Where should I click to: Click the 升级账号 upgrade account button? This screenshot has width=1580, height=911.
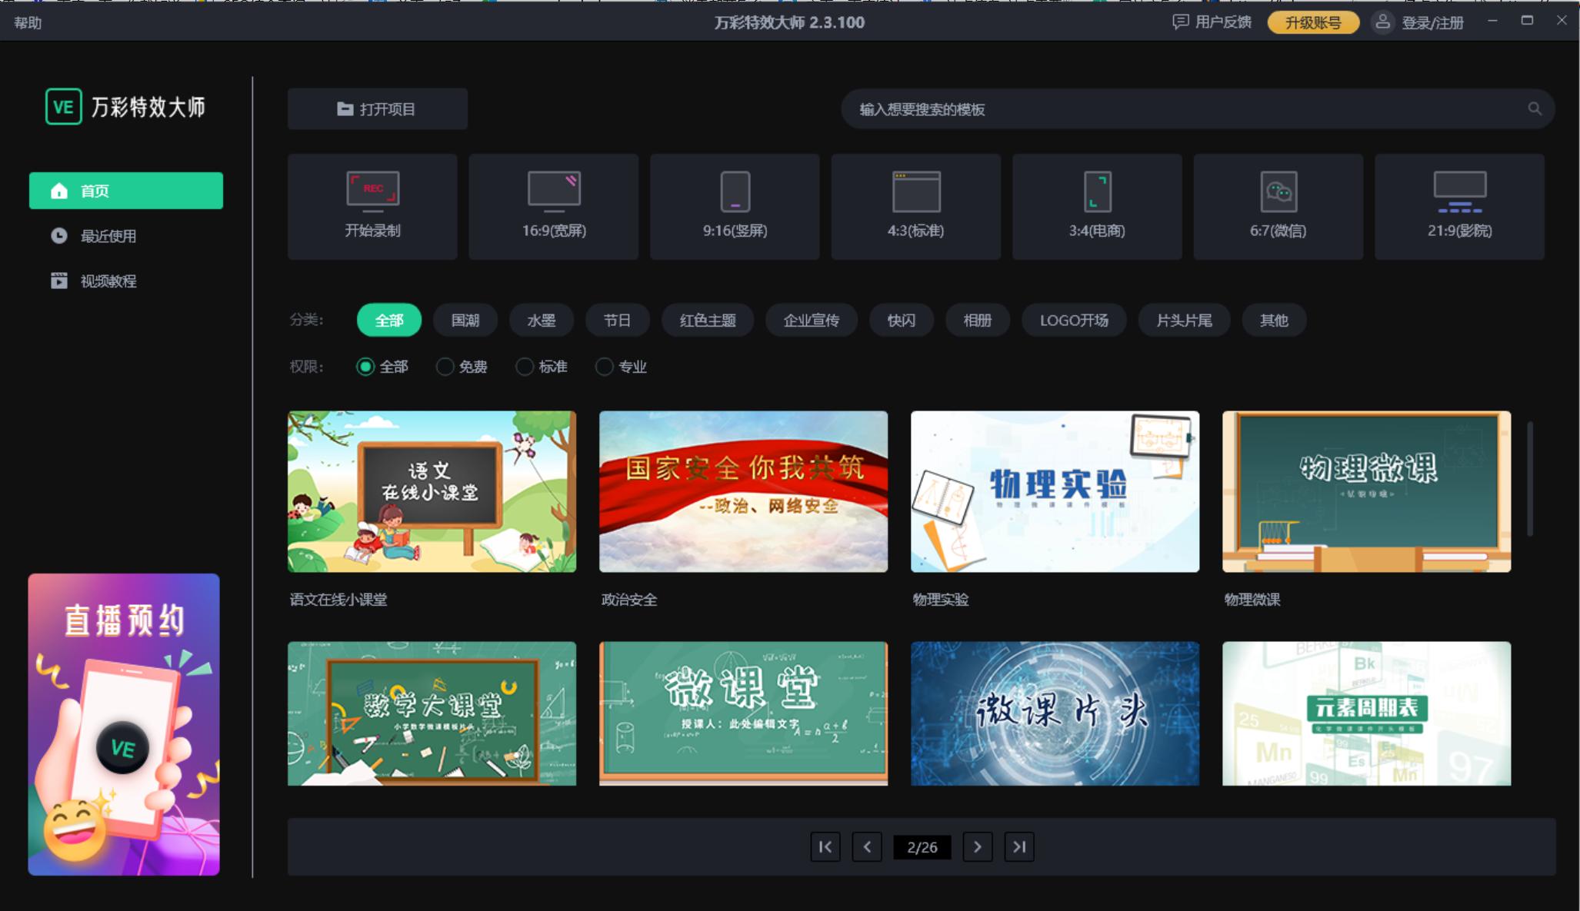[x=1313, y=22]
